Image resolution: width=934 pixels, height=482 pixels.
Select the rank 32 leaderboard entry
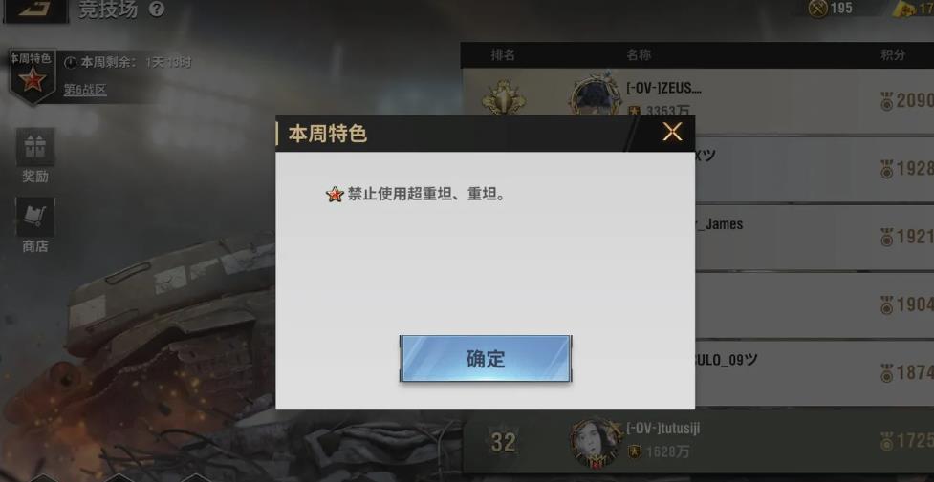(x=698, y=441)
